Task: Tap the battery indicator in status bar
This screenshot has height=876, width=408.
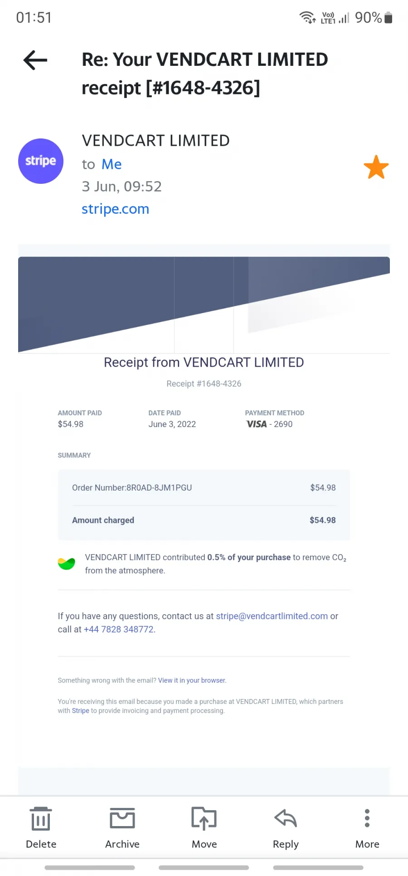Action: point(388,18)
